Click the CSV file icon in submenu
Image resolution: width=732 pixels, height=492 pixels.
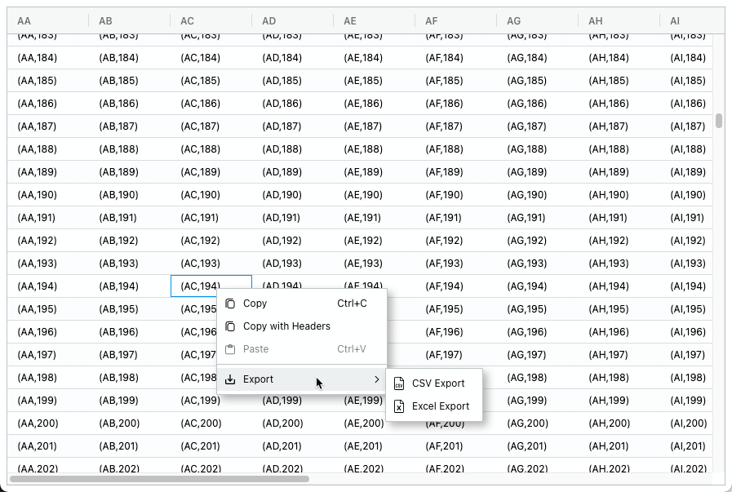pyautogui.click(x=399, y=383)
